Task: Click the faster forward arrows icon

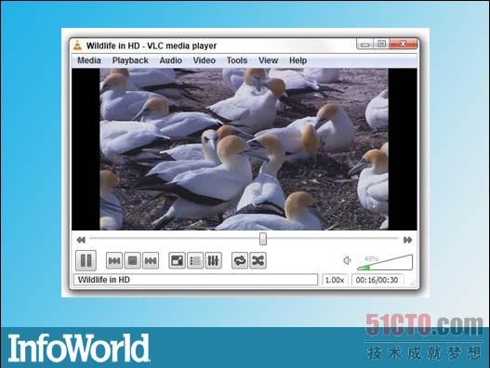Action: point(407,240)
